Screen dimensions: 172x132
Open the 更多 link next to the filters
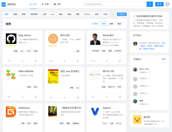tap(94, 24)
